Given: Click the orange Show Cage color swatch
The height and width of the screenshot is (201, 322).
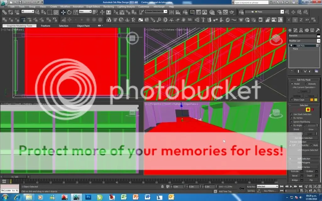Looking at the screenshot, I should coord(312,100).
